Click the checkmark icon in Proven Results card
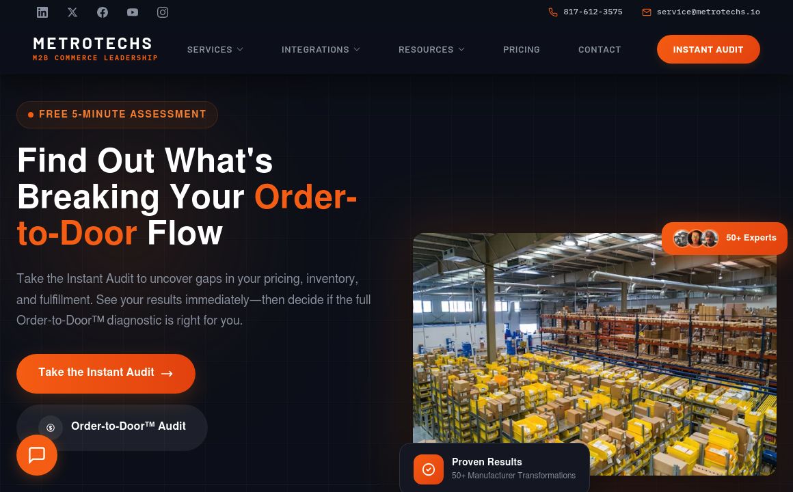 429,469
